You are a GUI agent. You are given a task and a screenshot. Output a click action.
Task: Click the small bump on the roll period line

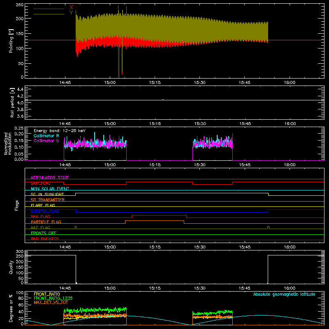(163, 100)
